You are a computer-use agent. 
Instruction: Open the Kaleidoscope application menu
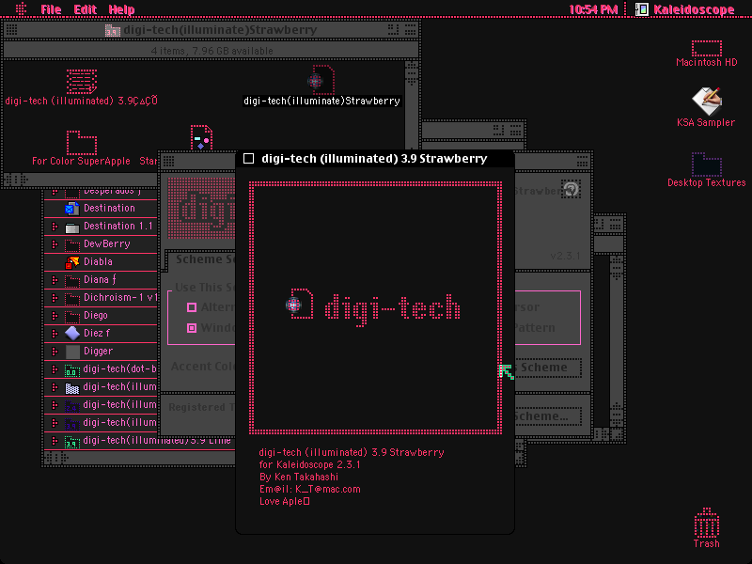pyautogui.click(x=685, y=9)
